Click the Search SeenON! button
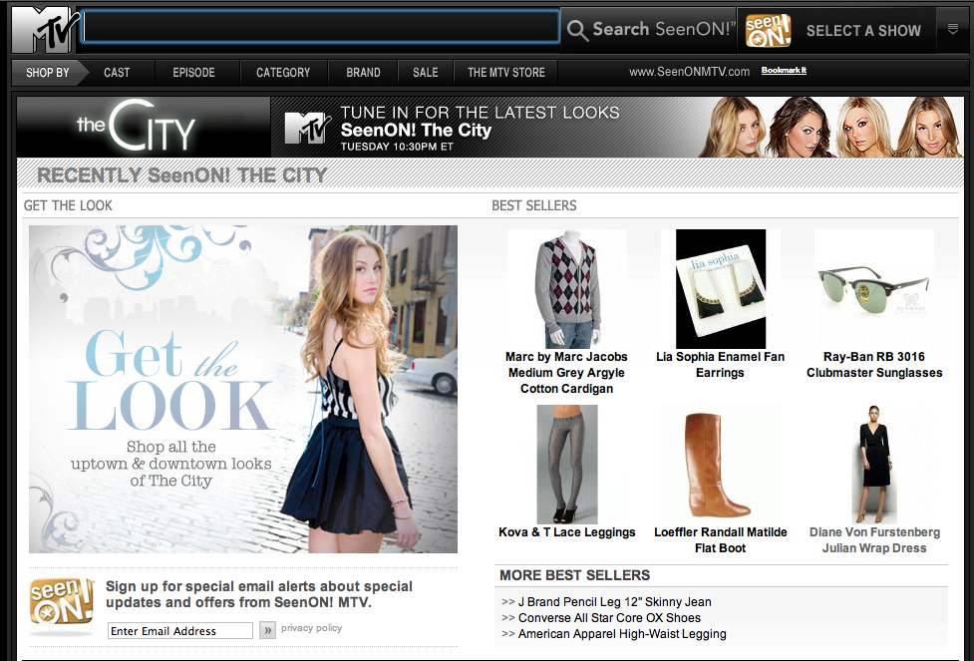The height and width of the screenshot is (661, 974). point(649,29)
